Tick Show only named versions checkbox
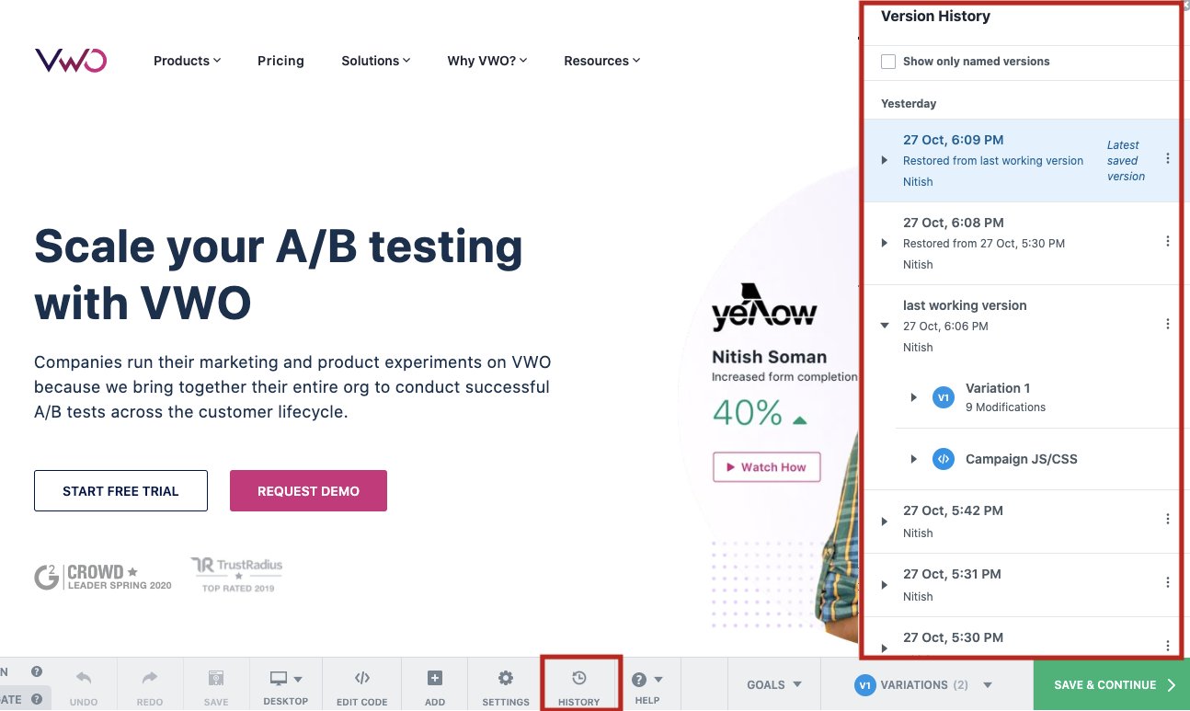 (888, 62)
